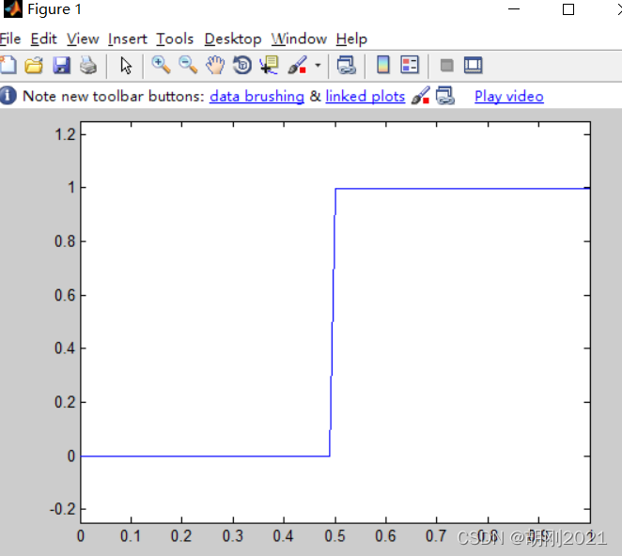This screenshot has height=556, width=622.
Task: Activate the Rotate 3D tool
Action: click(x=242, y=65)
